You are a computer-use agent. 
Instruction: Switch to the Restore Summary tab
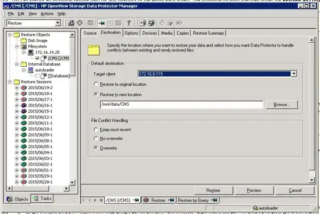pos(209,33)
